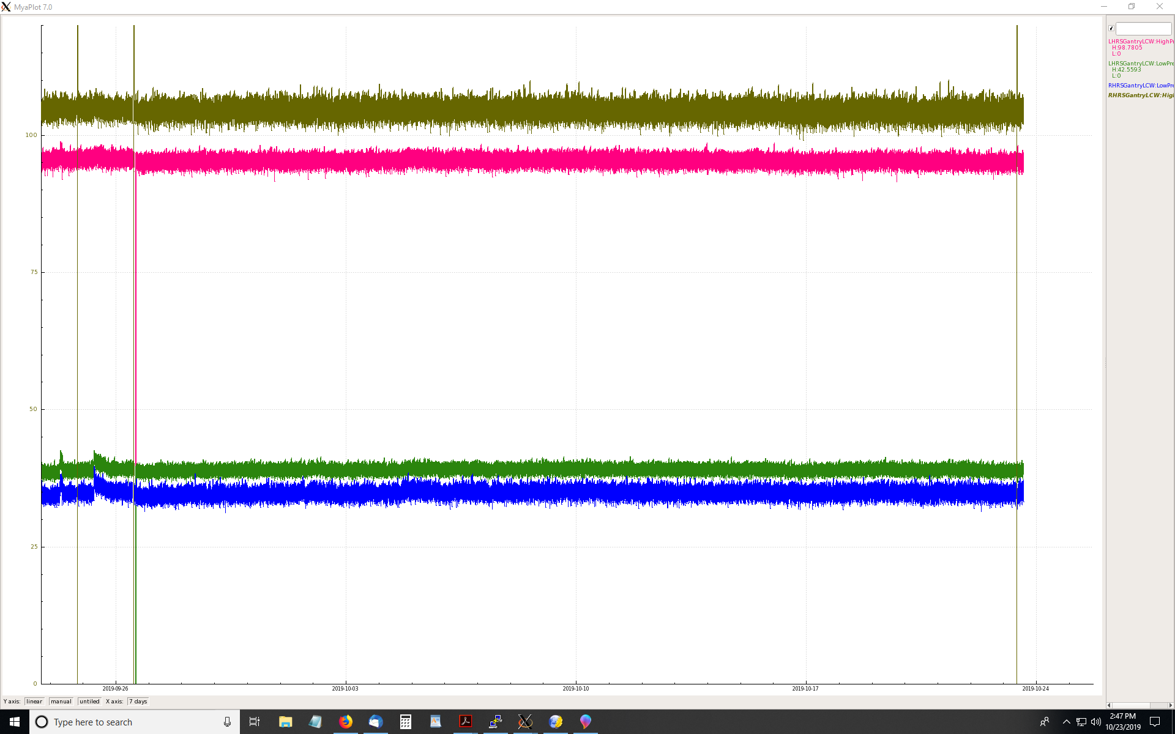Click the network status tray icon
This screenshot has height=734, width=1175.
[1081, 722]
